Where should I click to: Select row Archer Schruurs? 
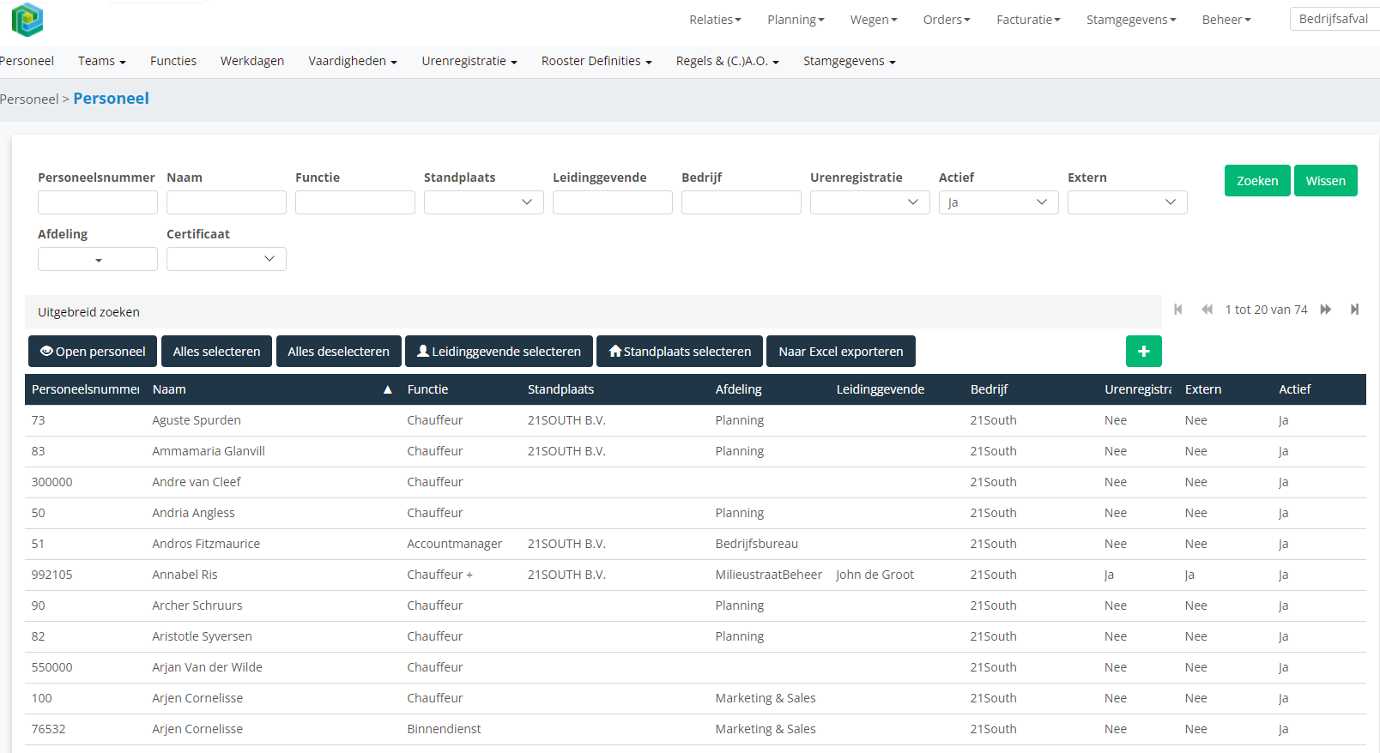coord(695,605)
